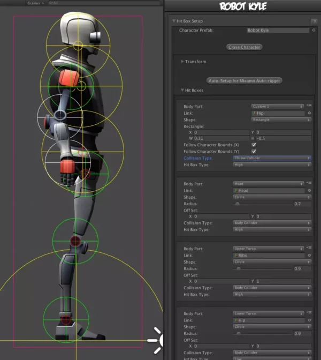Click object picker beside Character Prefab field
The height and width of the screenshot is (360, 321).
click(x=314, y=31)
